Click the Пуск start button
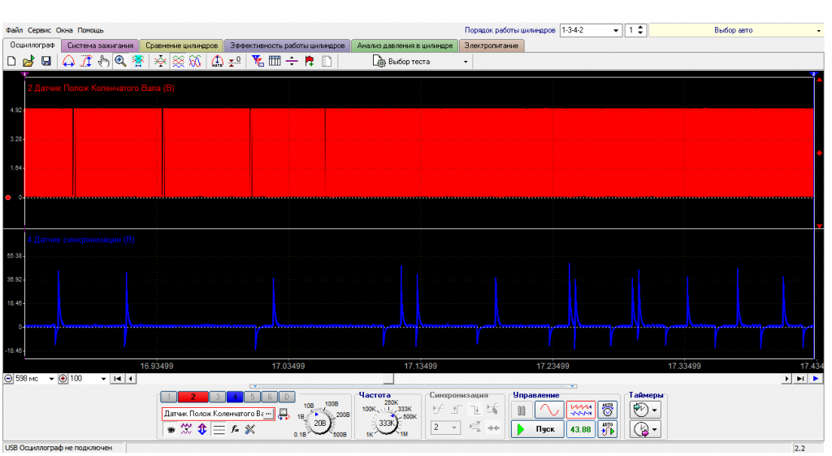This screenshot has height=456, width=832. tap(537, 429)
